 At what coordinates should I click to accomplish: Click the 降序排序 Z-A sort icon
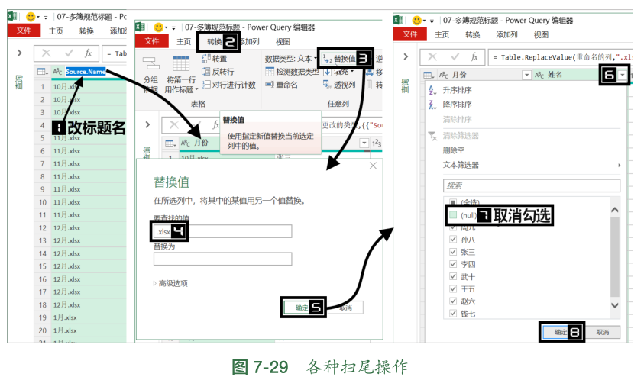click(432, 105)
